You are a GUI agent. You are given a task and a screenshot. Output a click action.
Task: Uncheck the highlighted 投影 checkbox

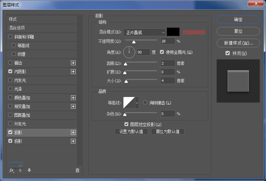pos(10,132)
